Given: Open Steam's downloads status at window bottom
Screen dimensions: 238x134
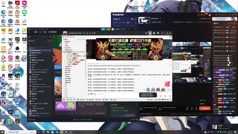Looking at the screenshot, I should coord(83,120).
